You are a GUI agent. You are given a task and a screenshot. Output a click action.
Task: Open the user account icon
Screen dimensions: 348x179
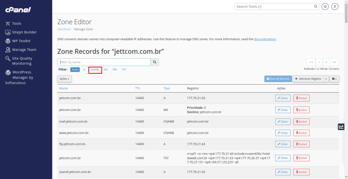pos(335,6)
